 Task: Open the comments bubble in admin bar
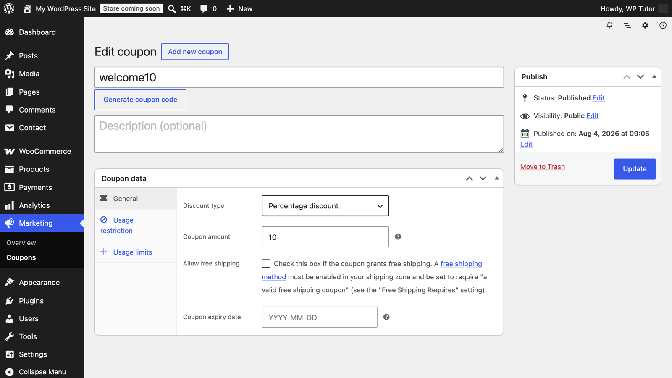[204, 8]
